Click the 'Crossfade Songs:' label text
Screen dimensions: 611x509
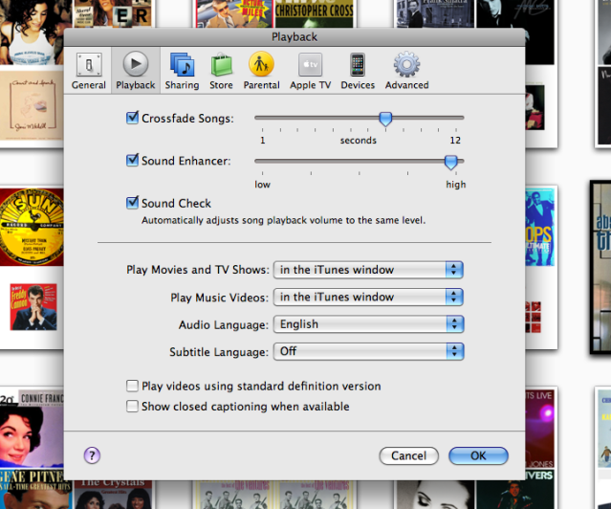click(187, 119)
